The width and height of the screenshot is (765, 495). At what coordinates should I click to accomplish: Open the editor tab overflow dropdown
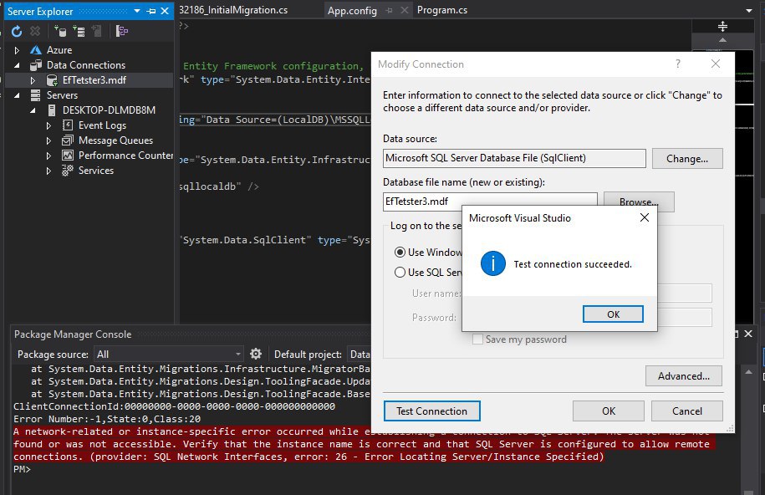coord(749,10)
